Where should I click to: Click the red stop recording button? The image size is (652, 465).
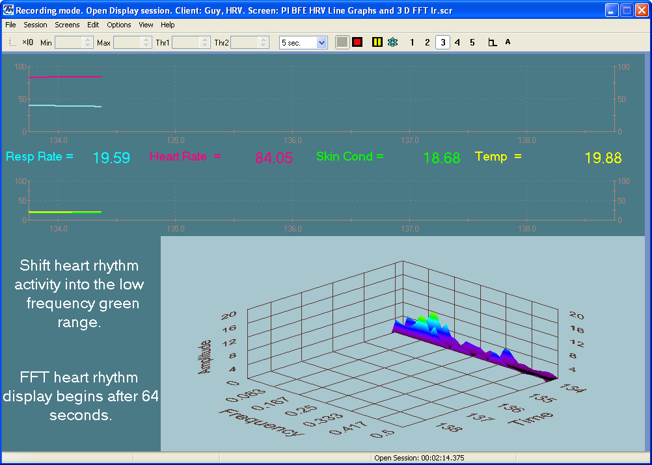357,42
